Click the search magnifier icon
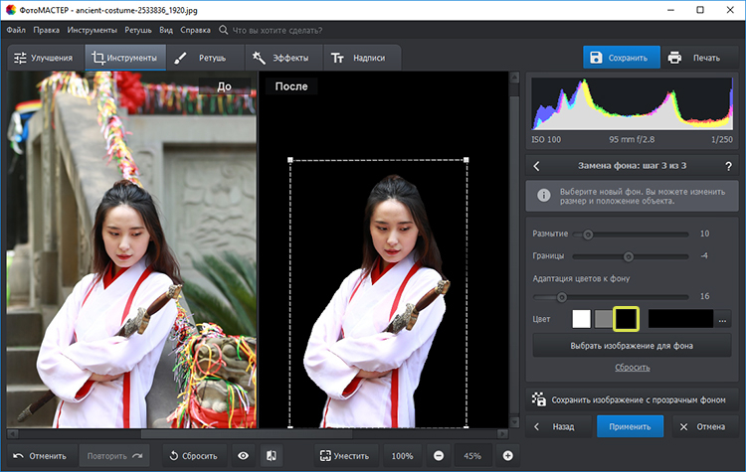Image resolution: width=746 pixels, height=472 pixels. 223,30
